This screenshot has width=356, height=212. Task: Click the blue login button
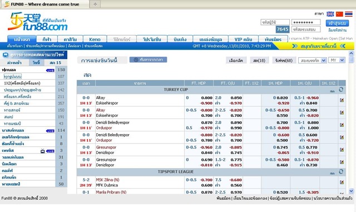coord(337,23)
